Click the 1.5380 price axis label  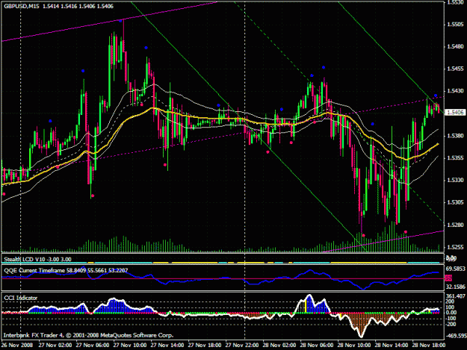coord(455,136)
